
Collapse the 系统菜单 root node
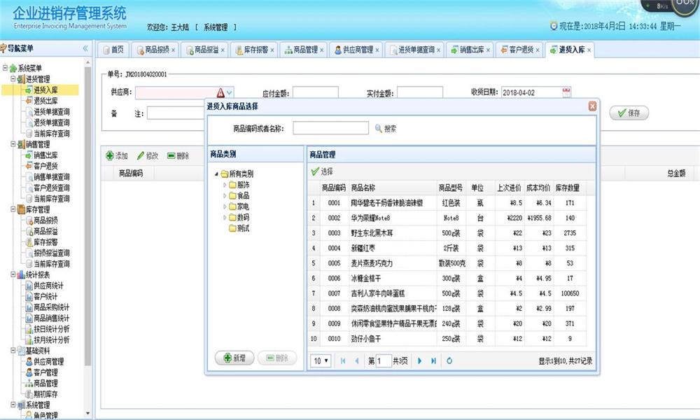[x=5, y=68]
